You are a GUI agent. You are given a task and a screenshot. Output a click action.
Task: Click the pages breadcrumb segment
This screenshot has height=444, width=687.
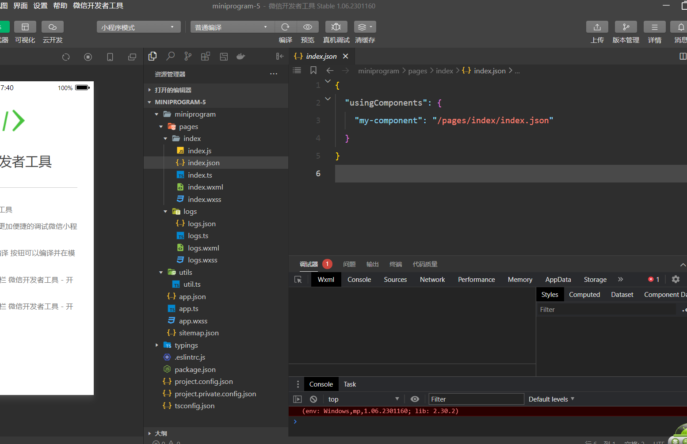418,71
